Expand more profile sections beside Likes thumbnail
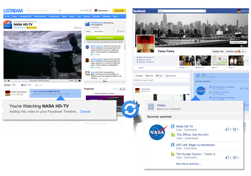 pos(247,61)
